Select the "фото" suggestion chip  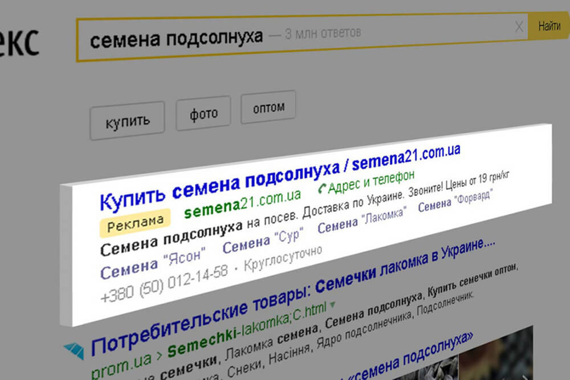pyautogui.click(x=203, y=114)
